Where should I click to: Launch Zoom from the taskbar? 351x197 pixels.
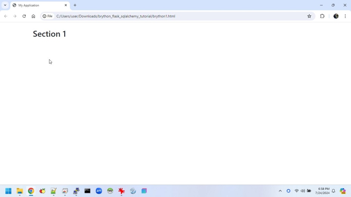tap(99, 191)
